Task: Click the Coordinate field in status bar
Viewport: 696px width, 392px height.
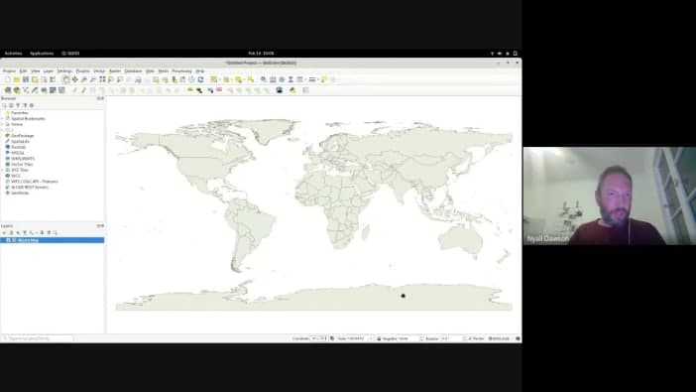Action: 318,338
